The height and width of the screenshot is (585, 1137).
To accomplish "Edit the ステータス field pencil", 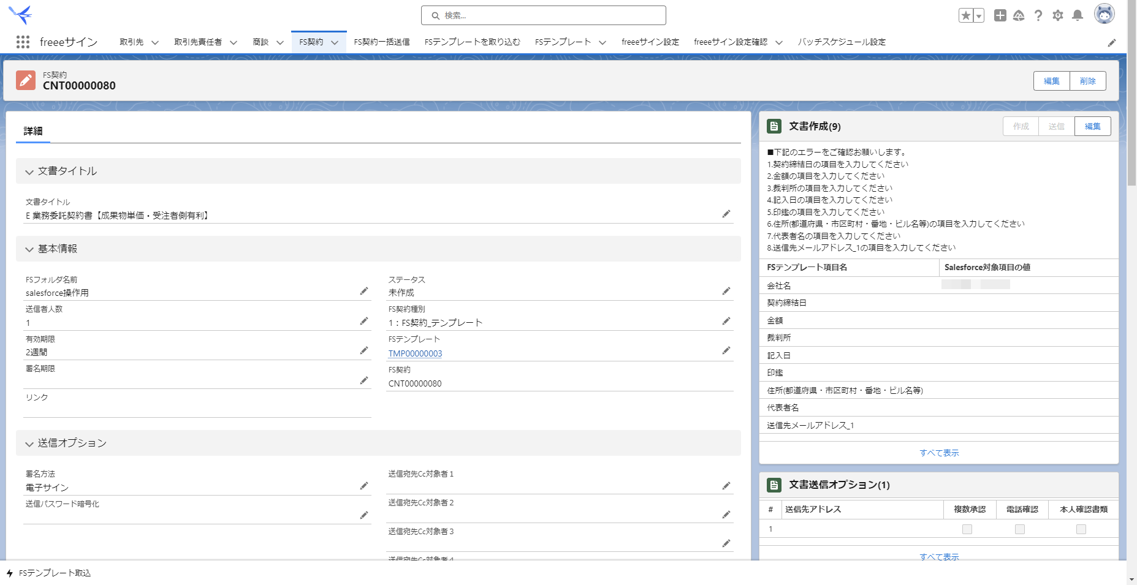I will coord(726,291).
